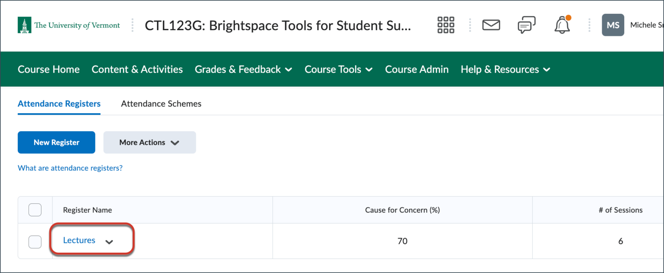Screen dimensions: 664x273
Task: Open the navigation waffle menu icon
Action: pyautogui.click(x=445, y=25)
